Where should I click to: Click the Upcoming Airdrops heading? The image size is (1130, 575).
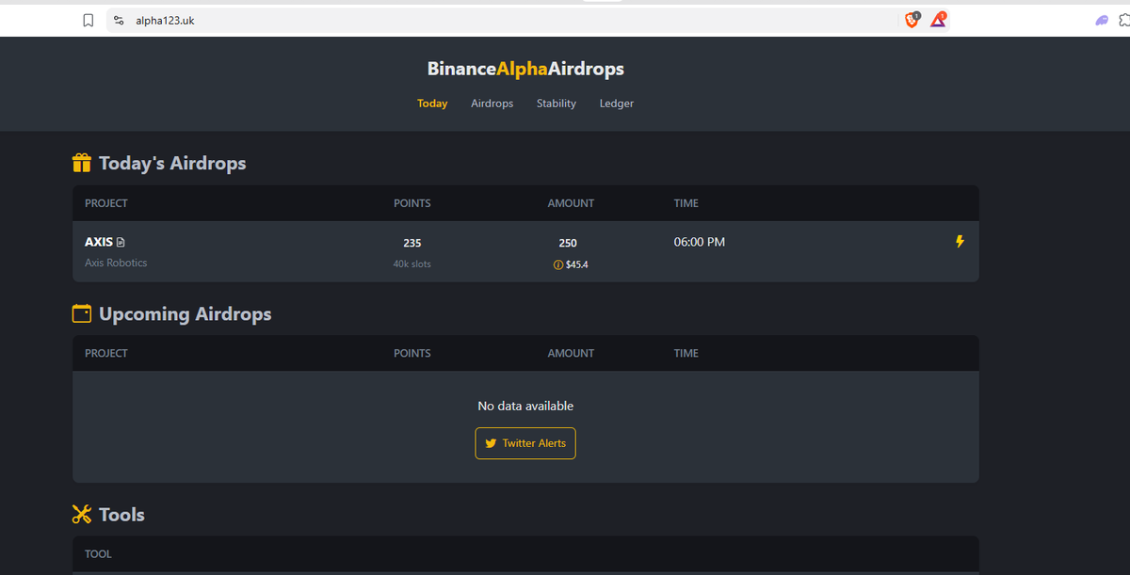(186, 314)
